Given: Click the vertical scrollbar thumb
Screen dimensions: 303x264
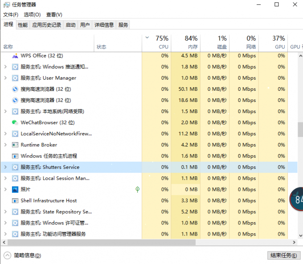Looking at the screenshot, I should [300, 130].
